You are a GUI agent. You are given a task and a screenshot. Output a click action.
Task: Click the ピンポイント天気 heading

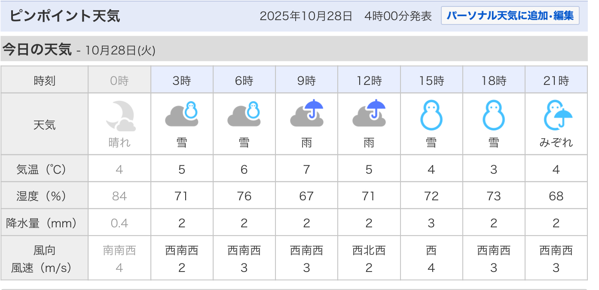pyautogui.click(x=65, y=16)
